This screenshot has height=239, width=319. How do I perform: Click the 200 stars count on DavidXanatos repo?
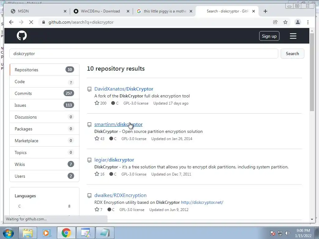(101, 103)
